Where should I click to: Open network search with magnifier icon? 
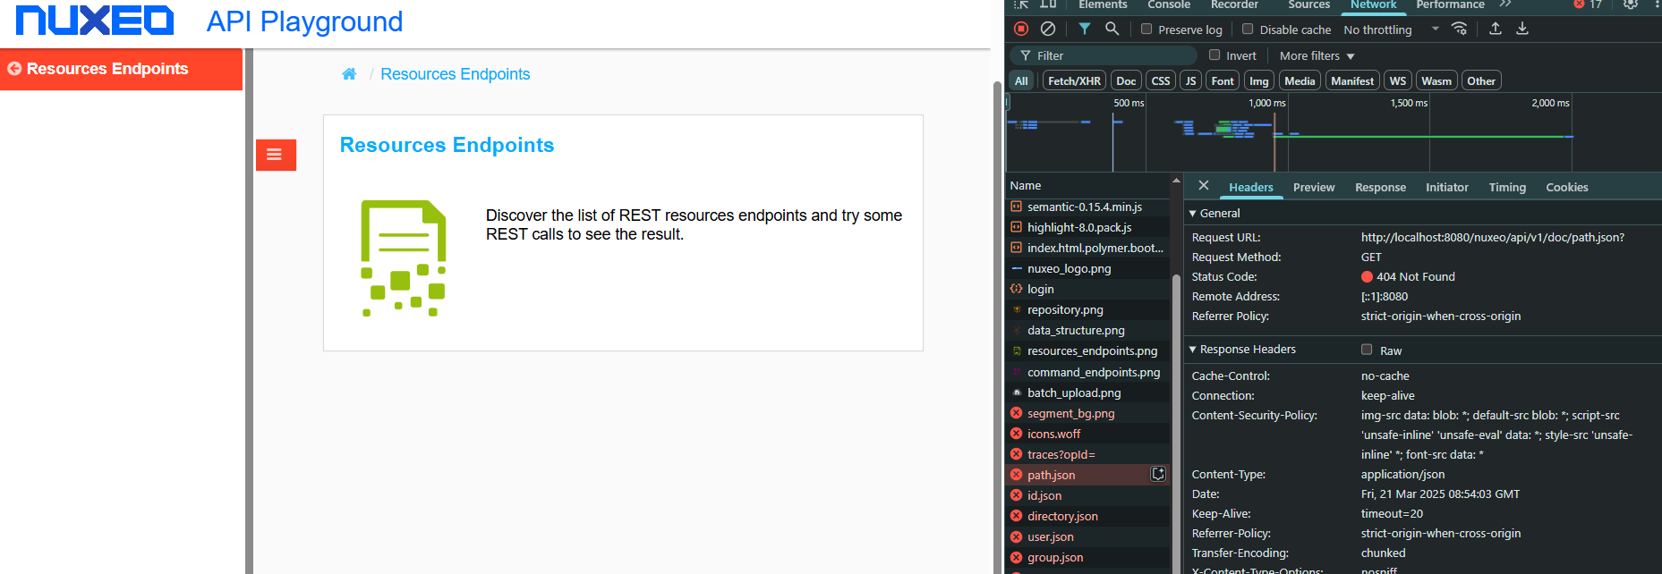click(1112, 29)
